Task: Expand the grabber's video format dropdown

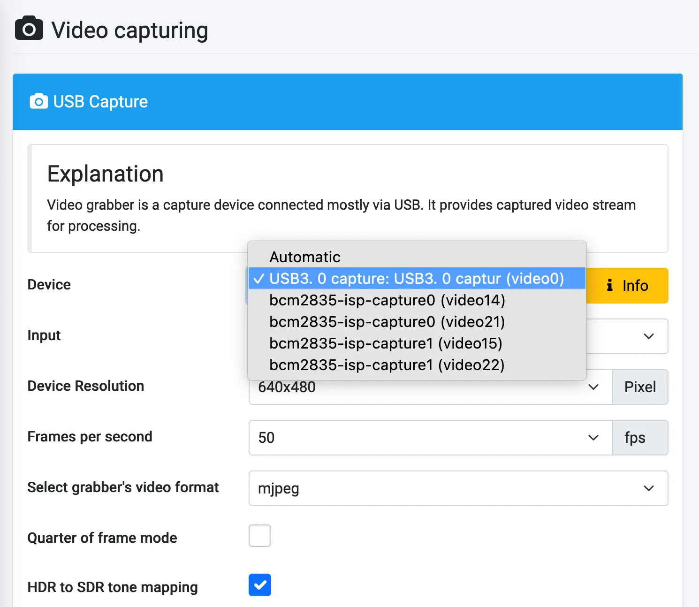Action: coord(648,488)
